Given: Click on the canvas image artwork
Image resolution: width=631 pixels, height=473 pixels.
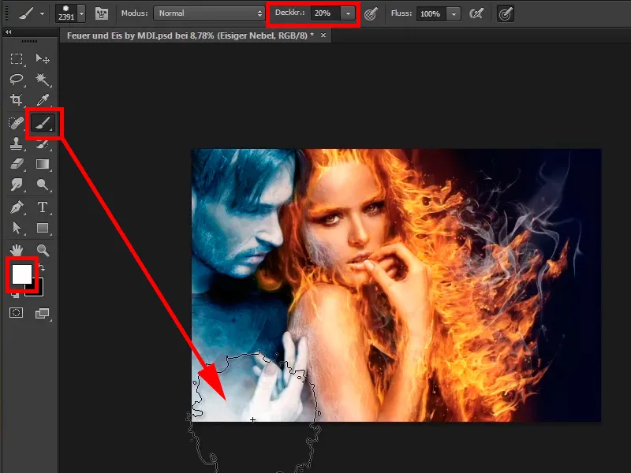Looking at the screenshot, I should click(x=396, y=285).
